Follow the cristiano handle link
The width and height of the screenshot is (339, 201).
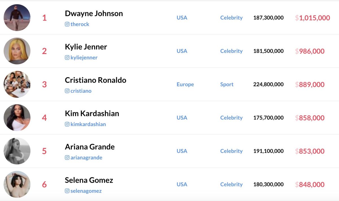[x=81, y=91]
